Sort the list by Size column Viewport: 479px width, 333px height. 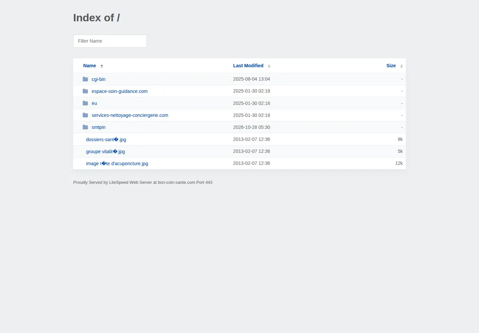[x=391, y=66]
